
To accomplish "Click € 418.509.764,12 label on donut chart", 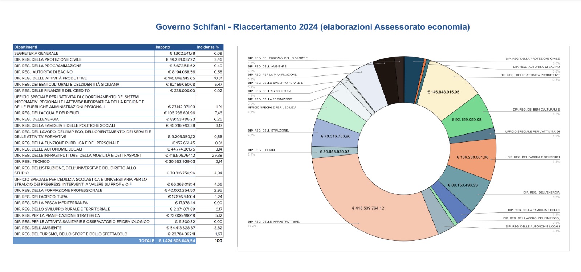I will tap(368, 208).
